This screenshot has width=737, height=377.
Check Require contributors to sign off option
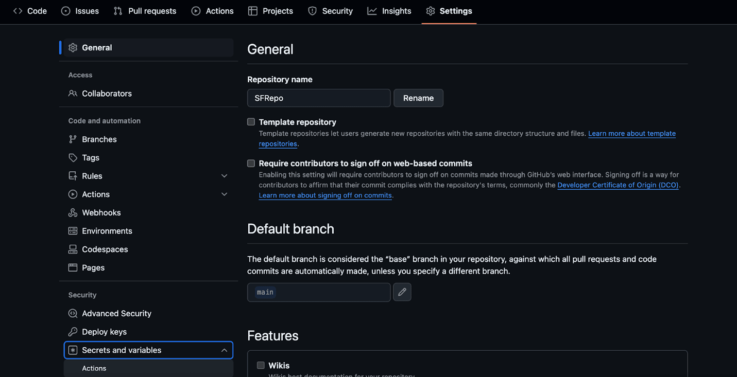[251, 163]
